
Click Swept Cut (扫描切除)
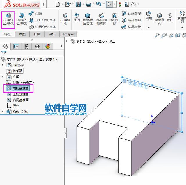click(131, 13)
